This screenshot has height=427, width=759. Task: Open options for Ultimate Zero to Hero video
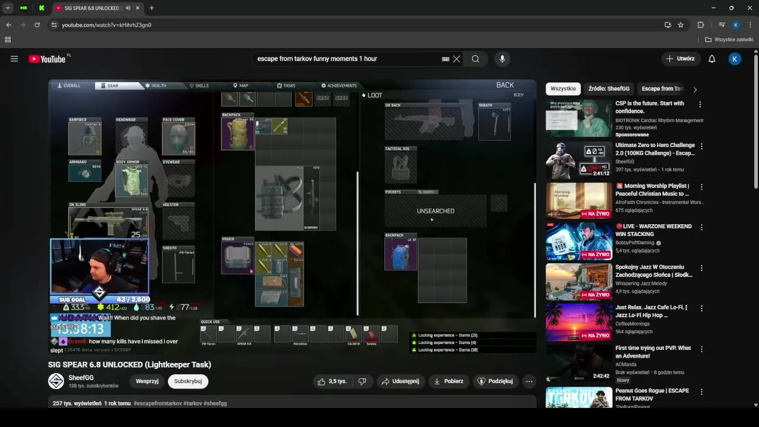click(700, 146)
